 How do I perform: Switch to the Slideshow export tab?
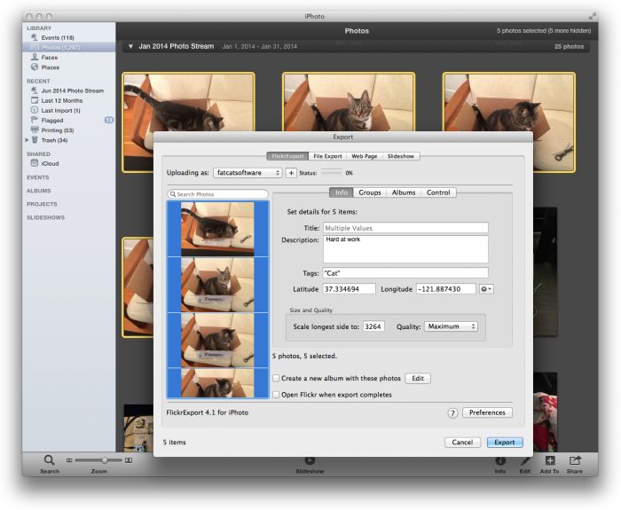click(x=401, y=156)
